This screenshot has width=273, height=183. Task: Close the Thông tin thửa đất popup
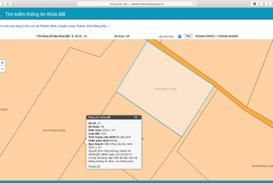tap(139, 117)
